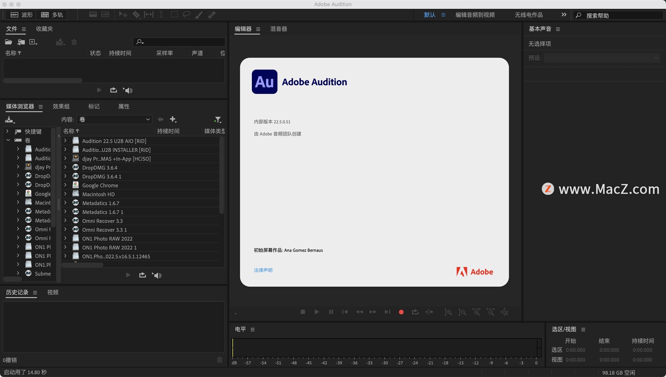This screenshot has width=666, height=377.
Task: Select the Razor tool
Action: pyautogui.click(x=136, y=15)
